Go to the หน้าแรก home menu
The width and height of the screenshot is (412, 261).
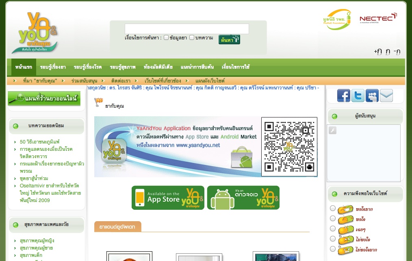pos(24,67)
